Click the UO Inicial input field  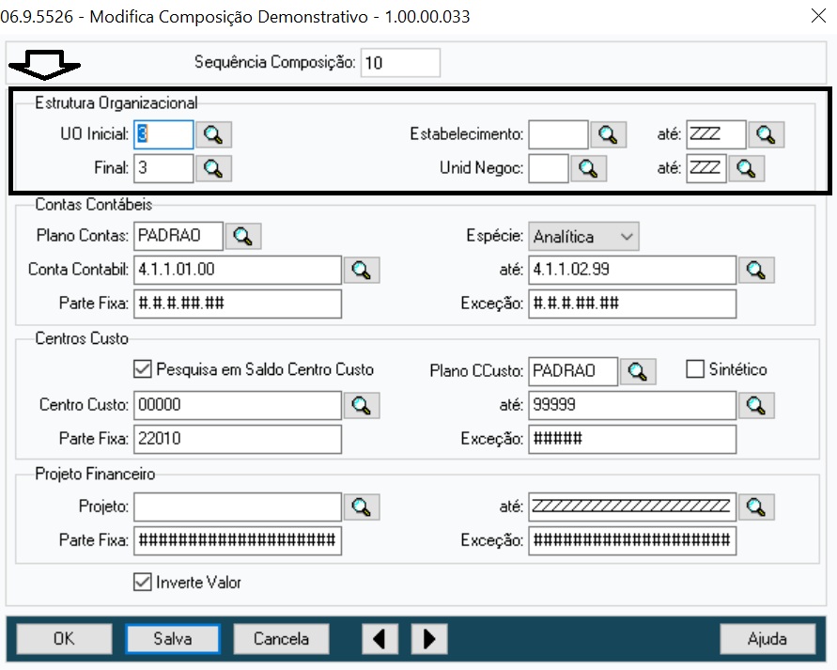tap(163, 134)
